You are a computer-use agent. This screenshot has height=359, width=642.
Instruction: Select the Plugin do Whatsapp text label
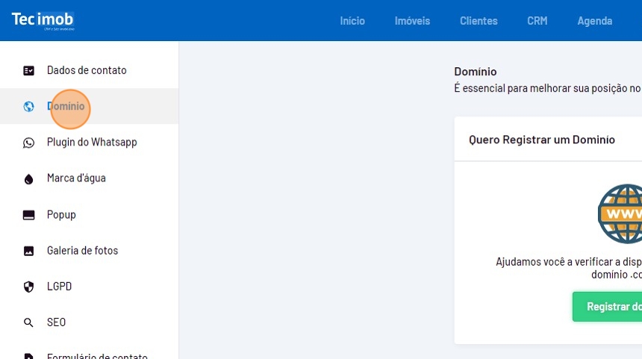(92, 142)
